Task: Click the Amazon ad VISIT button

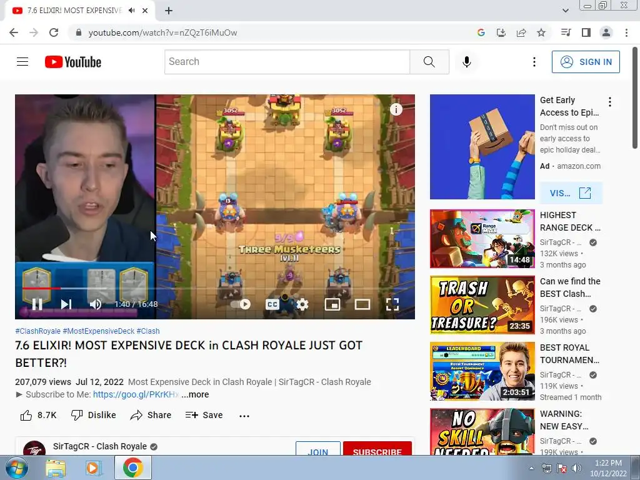Action: click(x=571, y=192)
